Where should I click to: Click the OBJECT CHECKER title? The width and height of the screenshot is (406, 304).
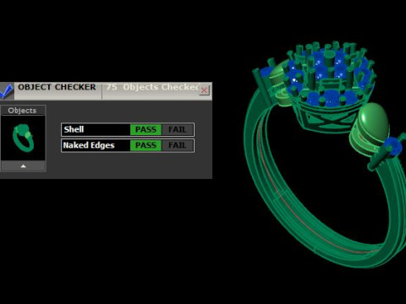pyautogui.click(x=57, y=87)
